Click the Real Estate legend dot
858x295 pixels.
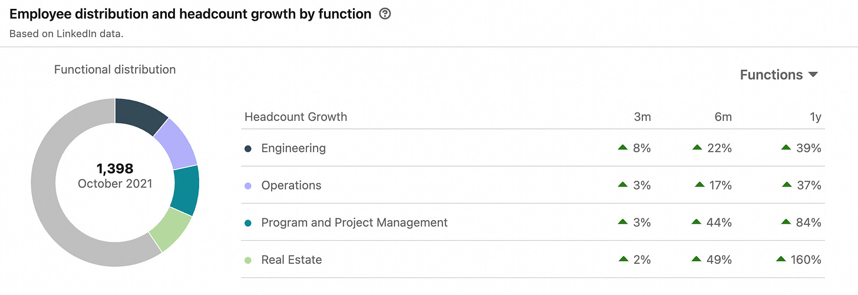pos(248,260)
